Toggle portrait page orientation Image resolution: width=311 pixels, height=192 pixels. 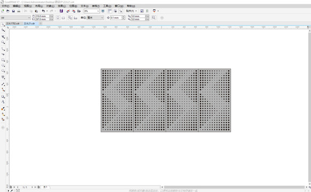pos(58,18)
